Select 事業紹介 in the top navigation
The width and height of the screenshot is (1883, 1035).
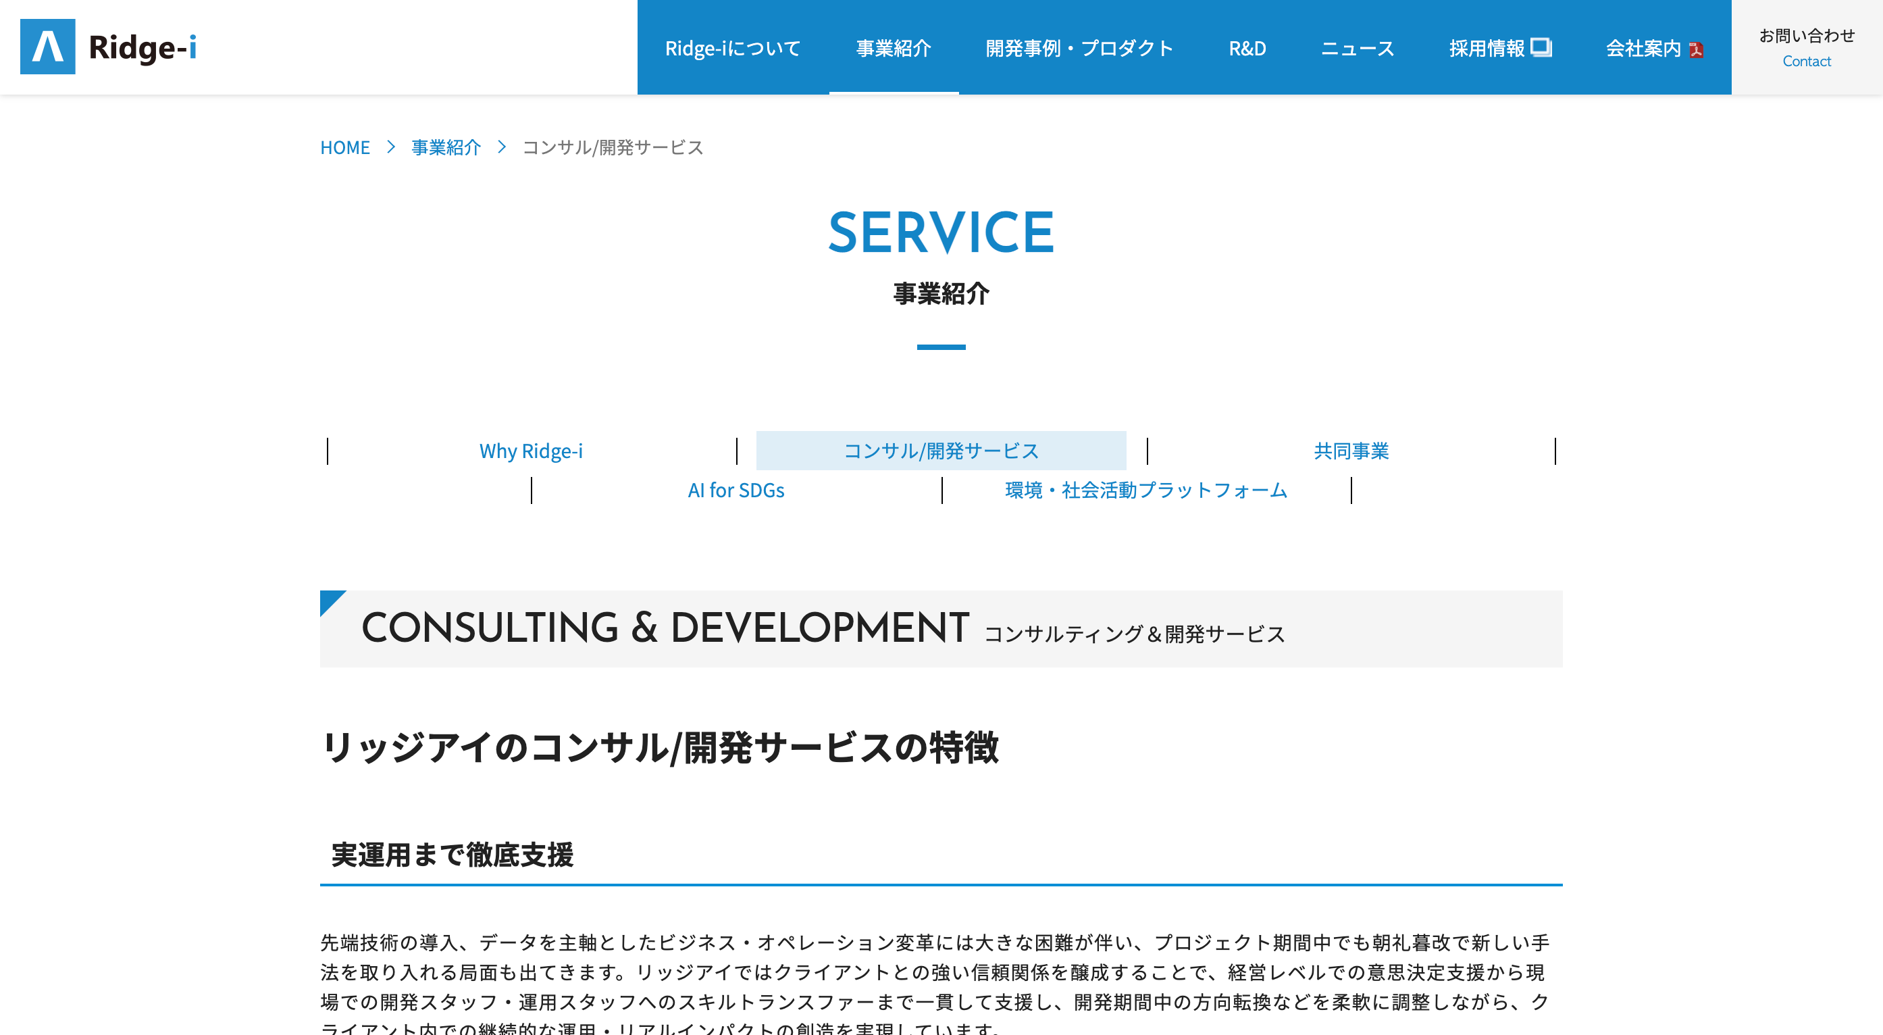pos(894,48)
